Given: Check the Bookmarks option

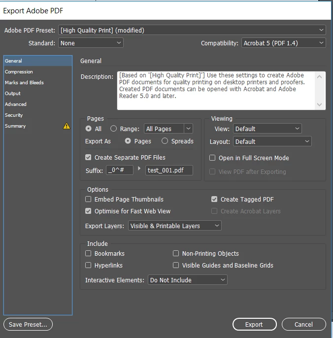Looking at the screenshot, I should [88, 253].
